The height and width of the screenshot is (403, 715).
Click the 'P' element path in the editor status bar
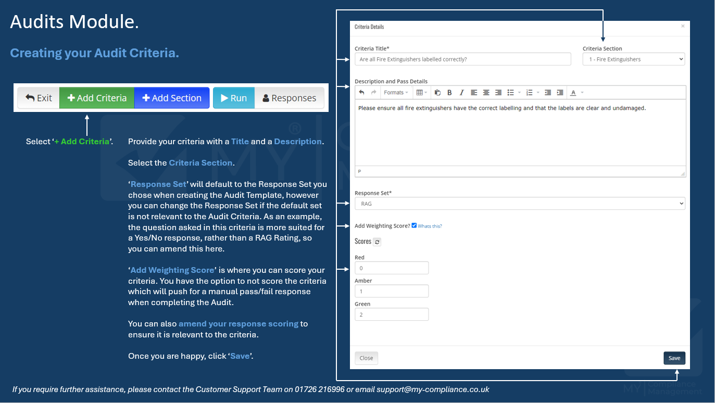click(359, 171)
